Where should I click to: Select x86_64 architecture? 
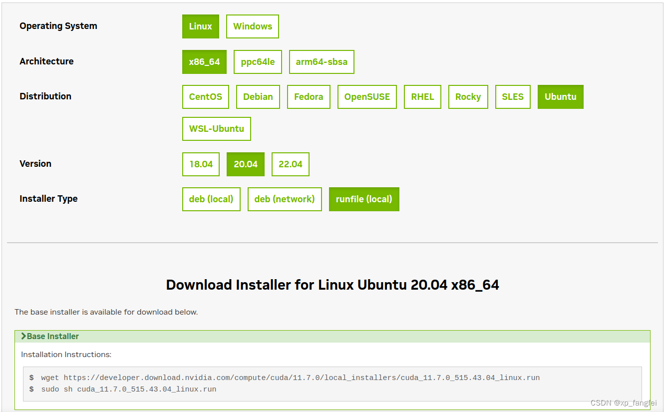(204, 61)
